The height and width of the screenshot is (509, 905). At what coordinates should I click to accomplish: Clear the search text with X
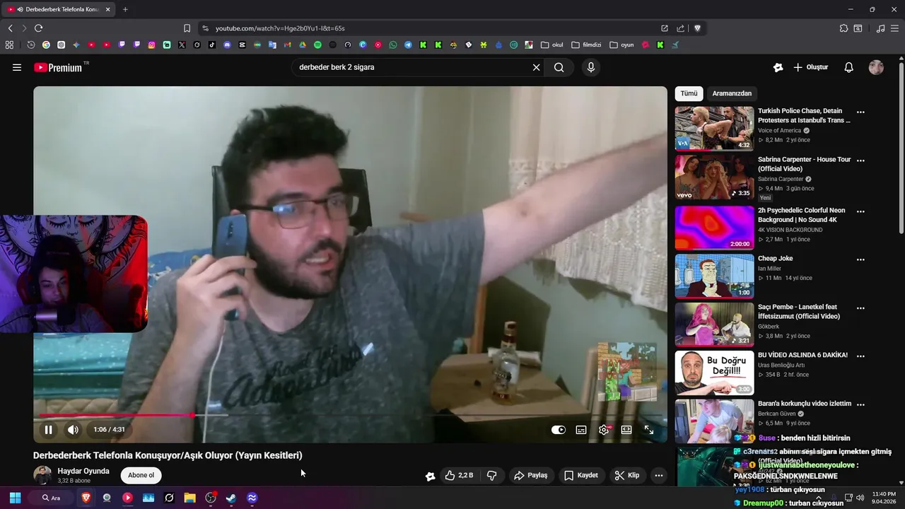(536, 67)
